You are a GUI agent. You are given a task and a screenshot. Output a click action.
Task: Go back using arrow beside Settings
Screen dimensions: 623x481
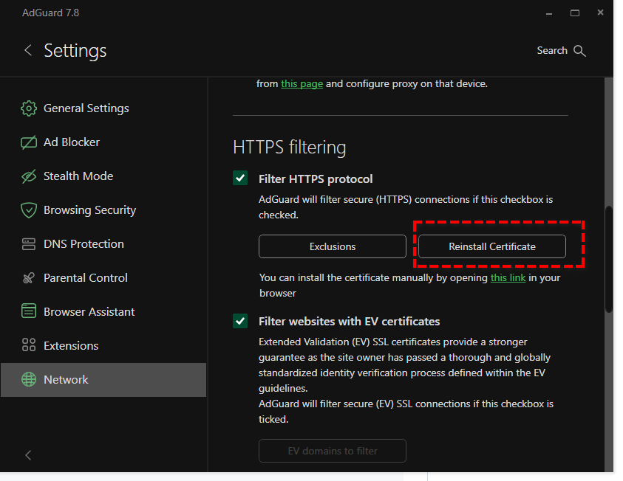click(28, 50)
